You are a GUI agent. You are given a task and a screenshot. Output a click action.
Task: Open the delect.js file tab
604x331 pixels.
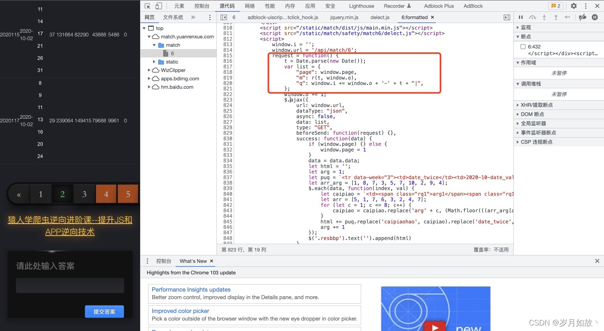(380, 17)
